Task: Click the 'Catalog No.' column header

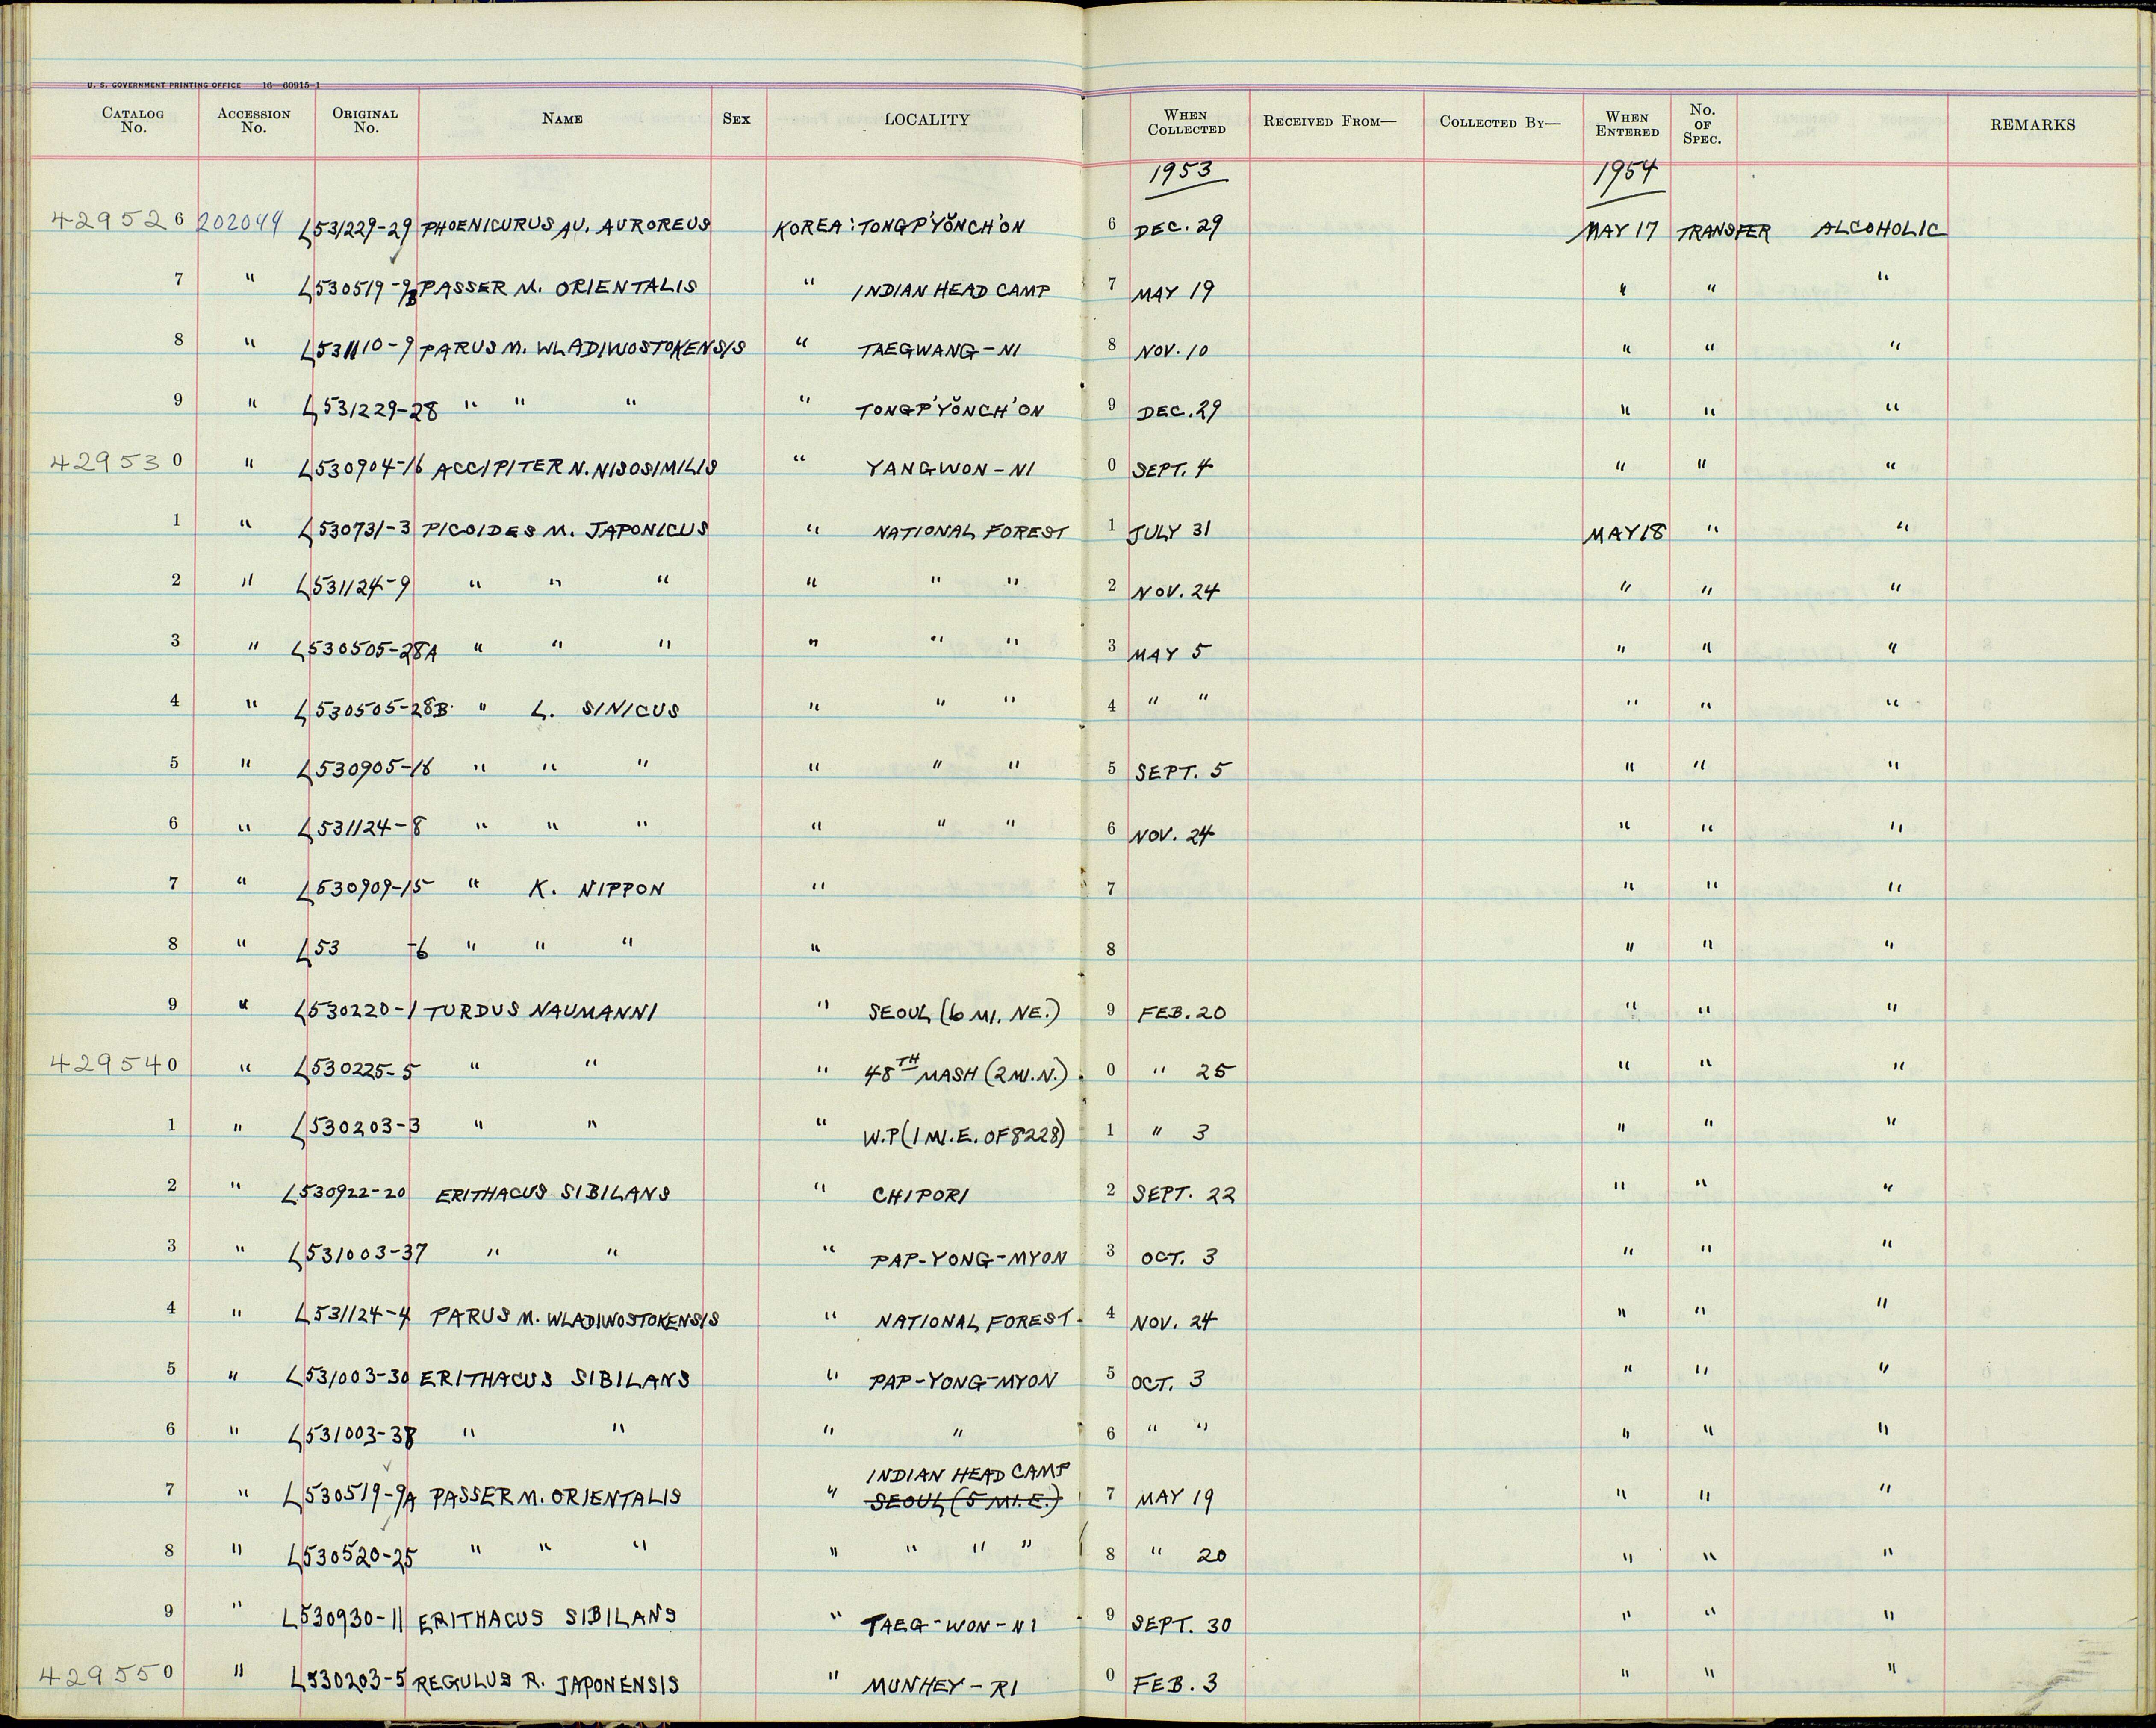Action: 133,121
